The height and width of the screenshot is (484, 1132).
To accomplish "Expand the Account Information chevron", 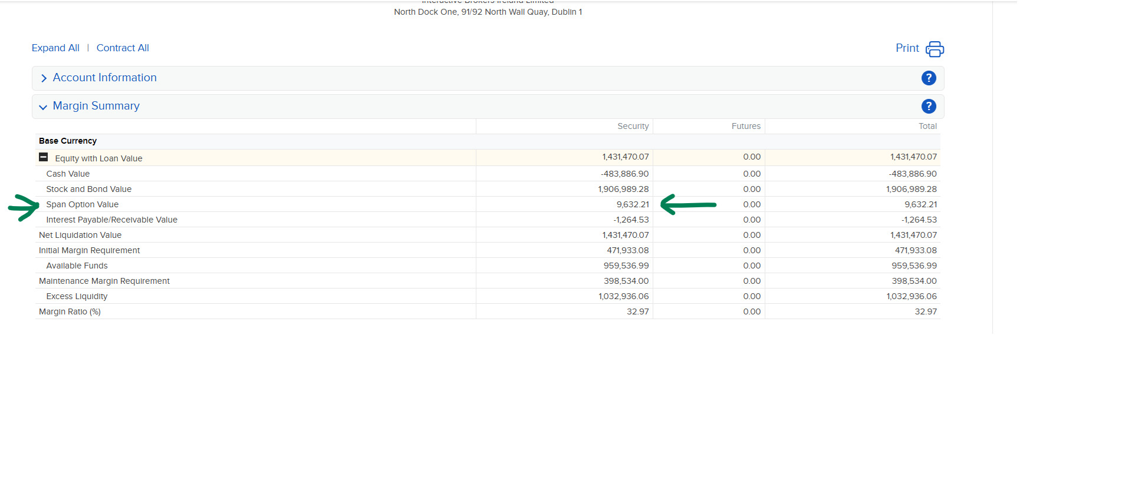I will coord(44,78).
